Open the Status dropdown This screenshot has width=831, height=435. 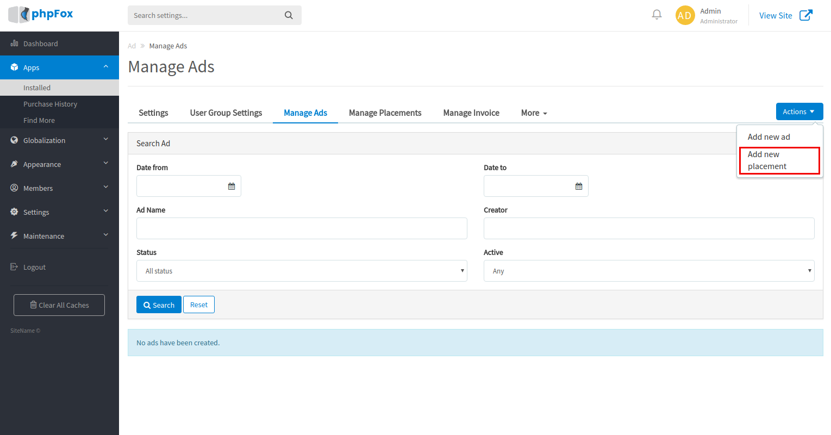click(x=301, y=271)
